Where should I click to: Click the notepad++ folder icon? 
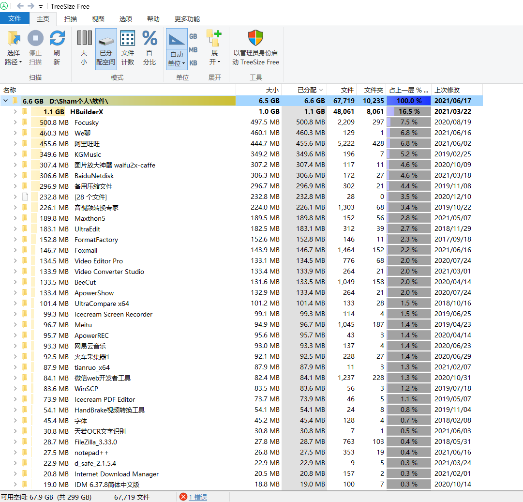point(25,452)
